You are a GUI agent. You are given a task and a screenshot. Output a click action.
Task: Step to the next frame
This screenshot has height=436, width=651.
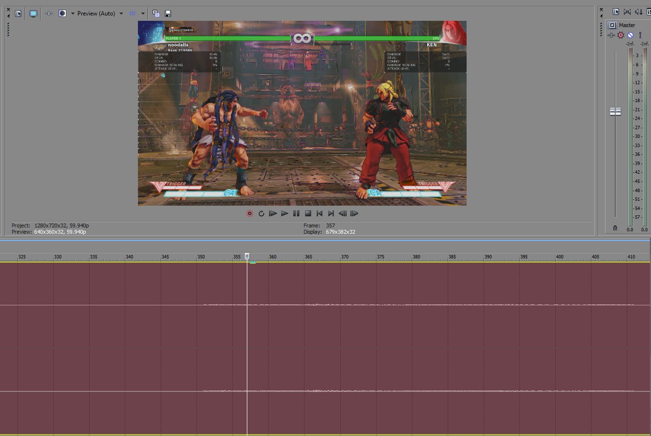coord(354,213)
